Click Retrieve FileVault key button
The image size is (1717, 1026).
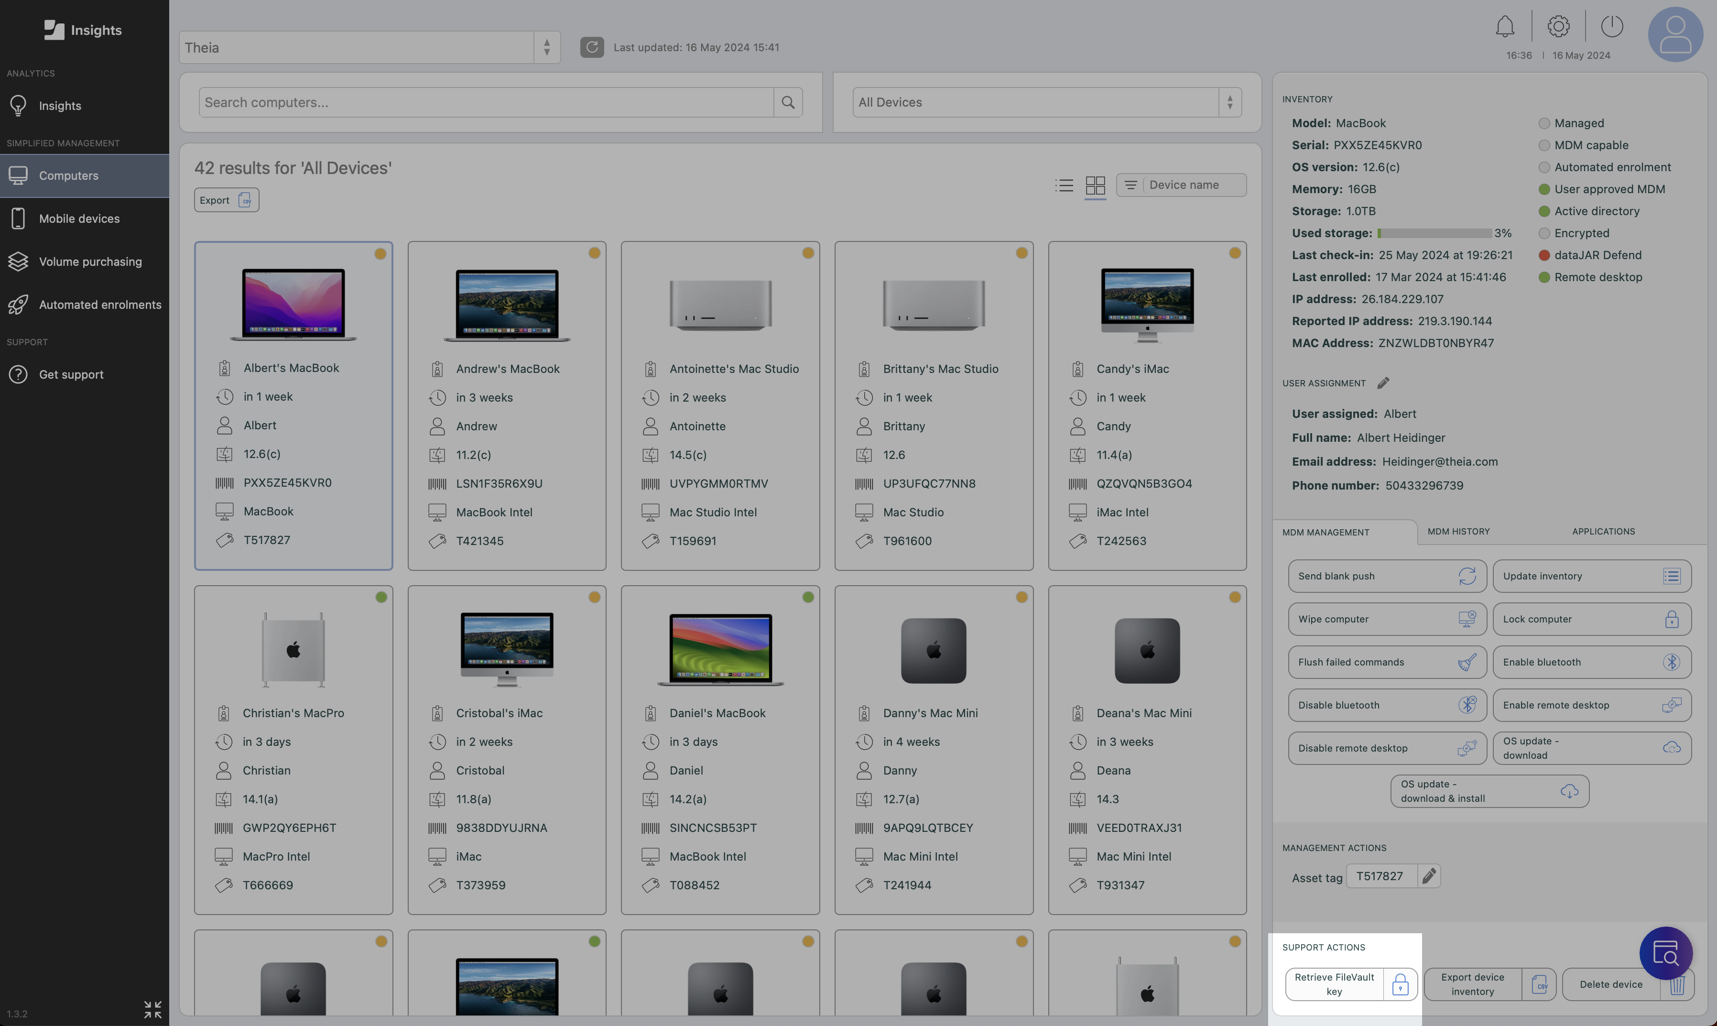(1351, 984)
